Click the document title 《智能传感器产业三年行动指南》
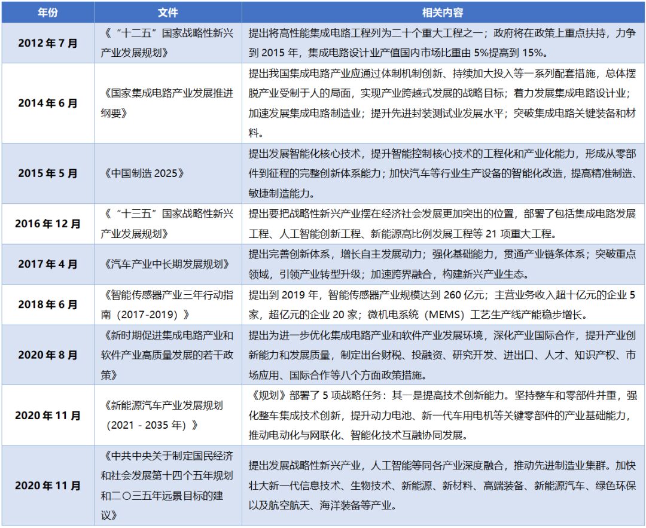This screenshot has height=528, width=646. point(167,304)
